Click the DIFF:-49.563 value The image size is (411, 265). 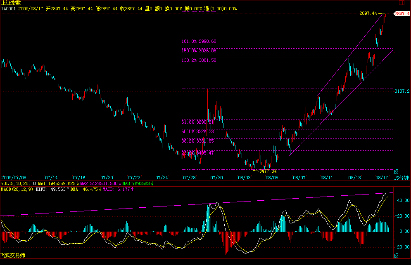pyautogui.click(x=50, y=189)
